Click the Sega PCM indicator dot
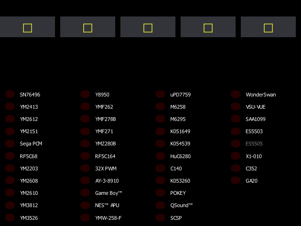The width and height of the screenshot is (301, 226). 10,144
